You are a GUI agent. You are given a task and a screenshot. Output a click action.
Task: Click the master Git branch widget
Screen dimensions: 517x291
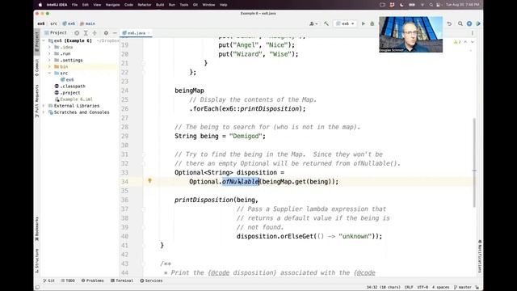(463, 287)
